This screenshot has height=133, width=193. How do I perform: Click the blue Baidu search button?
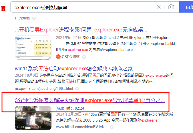point(186,7)
